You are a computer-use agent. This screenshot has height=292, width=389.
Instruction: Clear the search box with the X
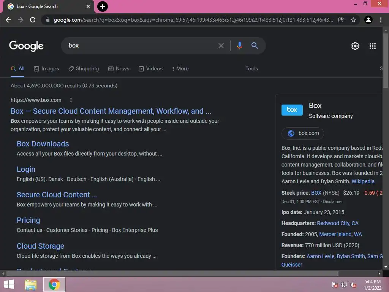(221, 46)
